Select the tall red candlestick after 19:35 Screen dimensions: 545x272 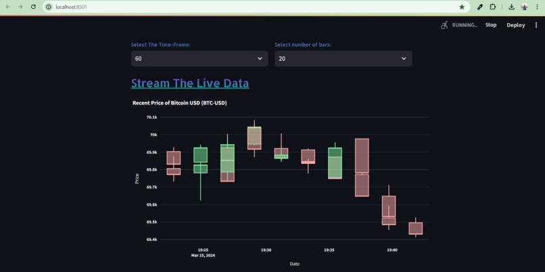362,167
